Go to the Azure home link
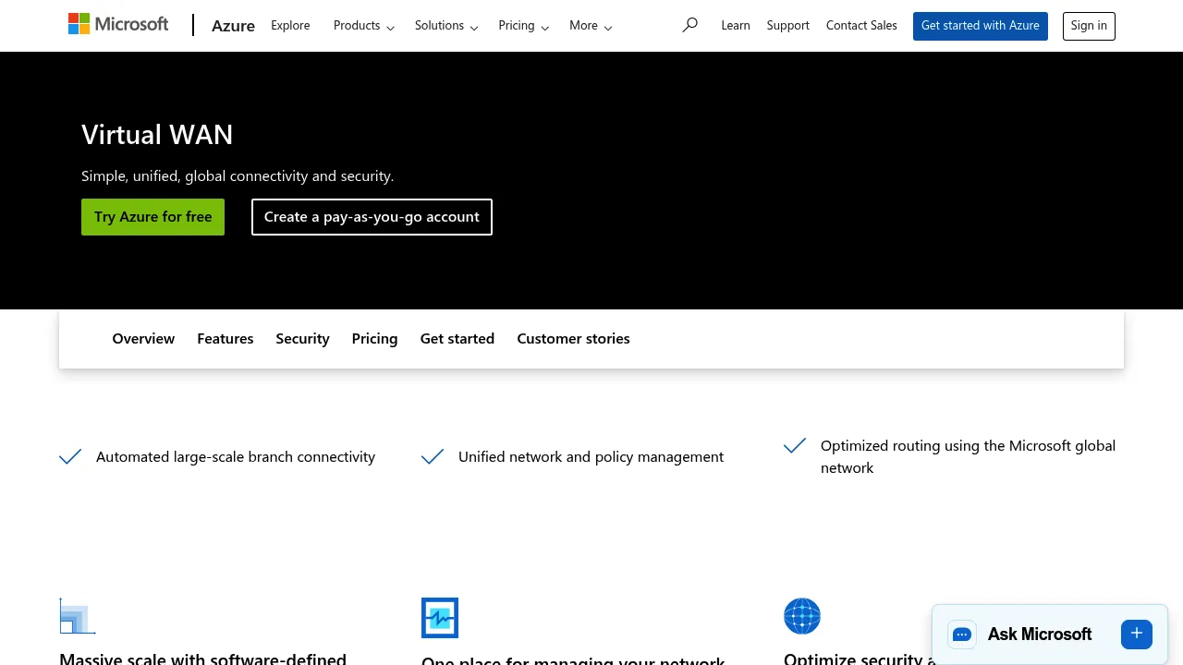This screenshot has height=665, width=1183. click(x=233, y=26)
